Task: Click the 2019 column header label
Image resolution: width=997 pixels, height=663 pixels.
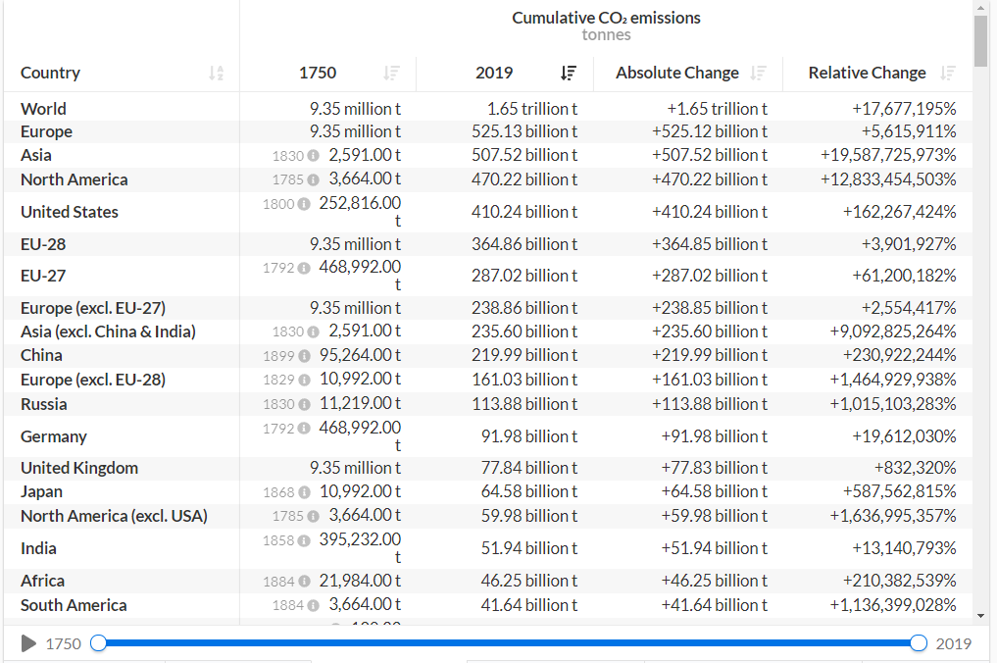Action: [494, 74]
